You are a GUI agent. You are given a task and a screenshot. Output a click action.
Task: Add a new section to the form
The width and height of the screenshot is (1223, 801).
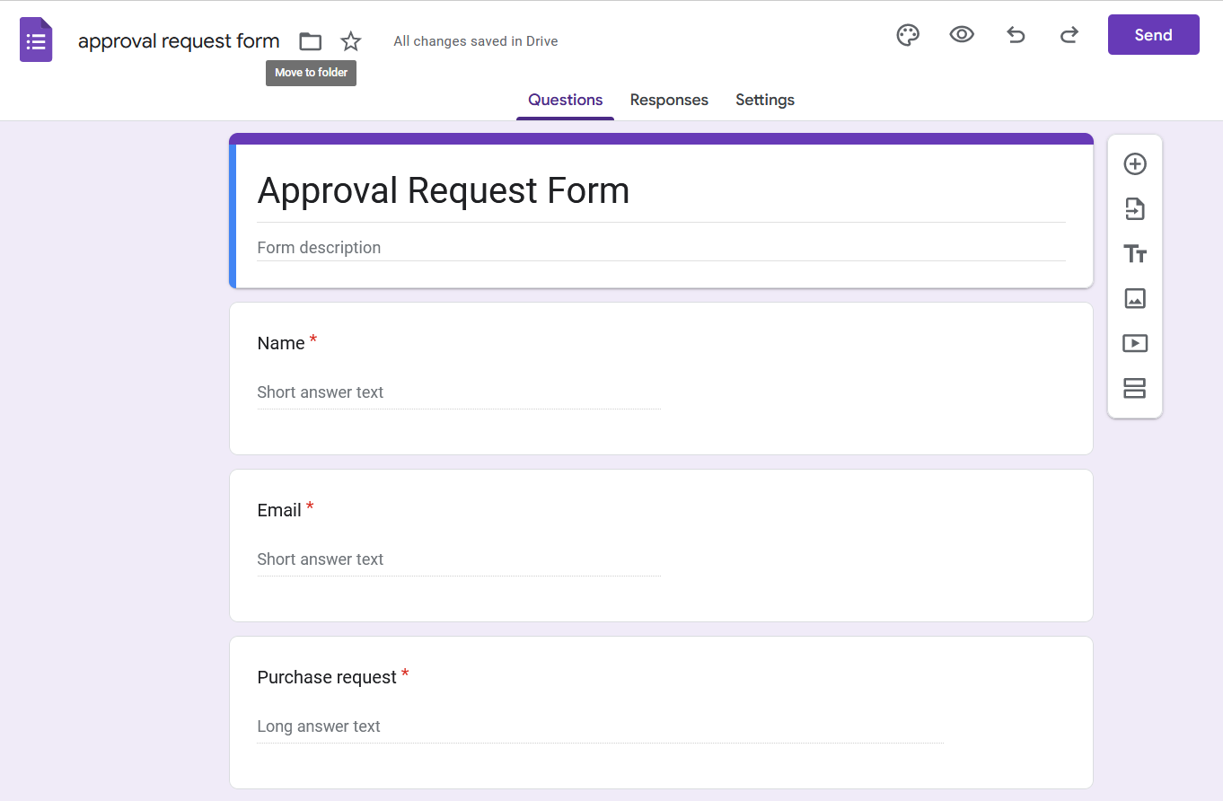coord(1135,388)
